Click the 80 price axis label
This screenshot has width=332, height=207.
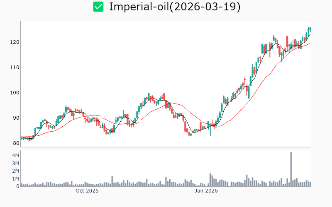tap(15, 143)
